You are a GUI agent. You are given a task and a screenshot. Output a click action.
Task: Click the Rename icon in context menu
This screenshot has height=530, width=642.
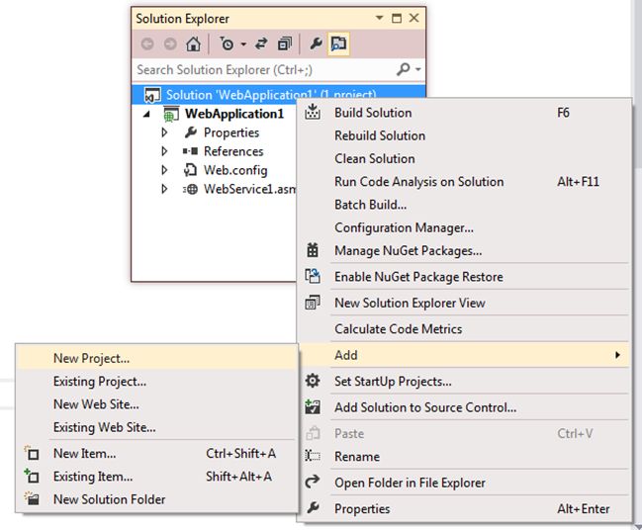coord(313,456)
